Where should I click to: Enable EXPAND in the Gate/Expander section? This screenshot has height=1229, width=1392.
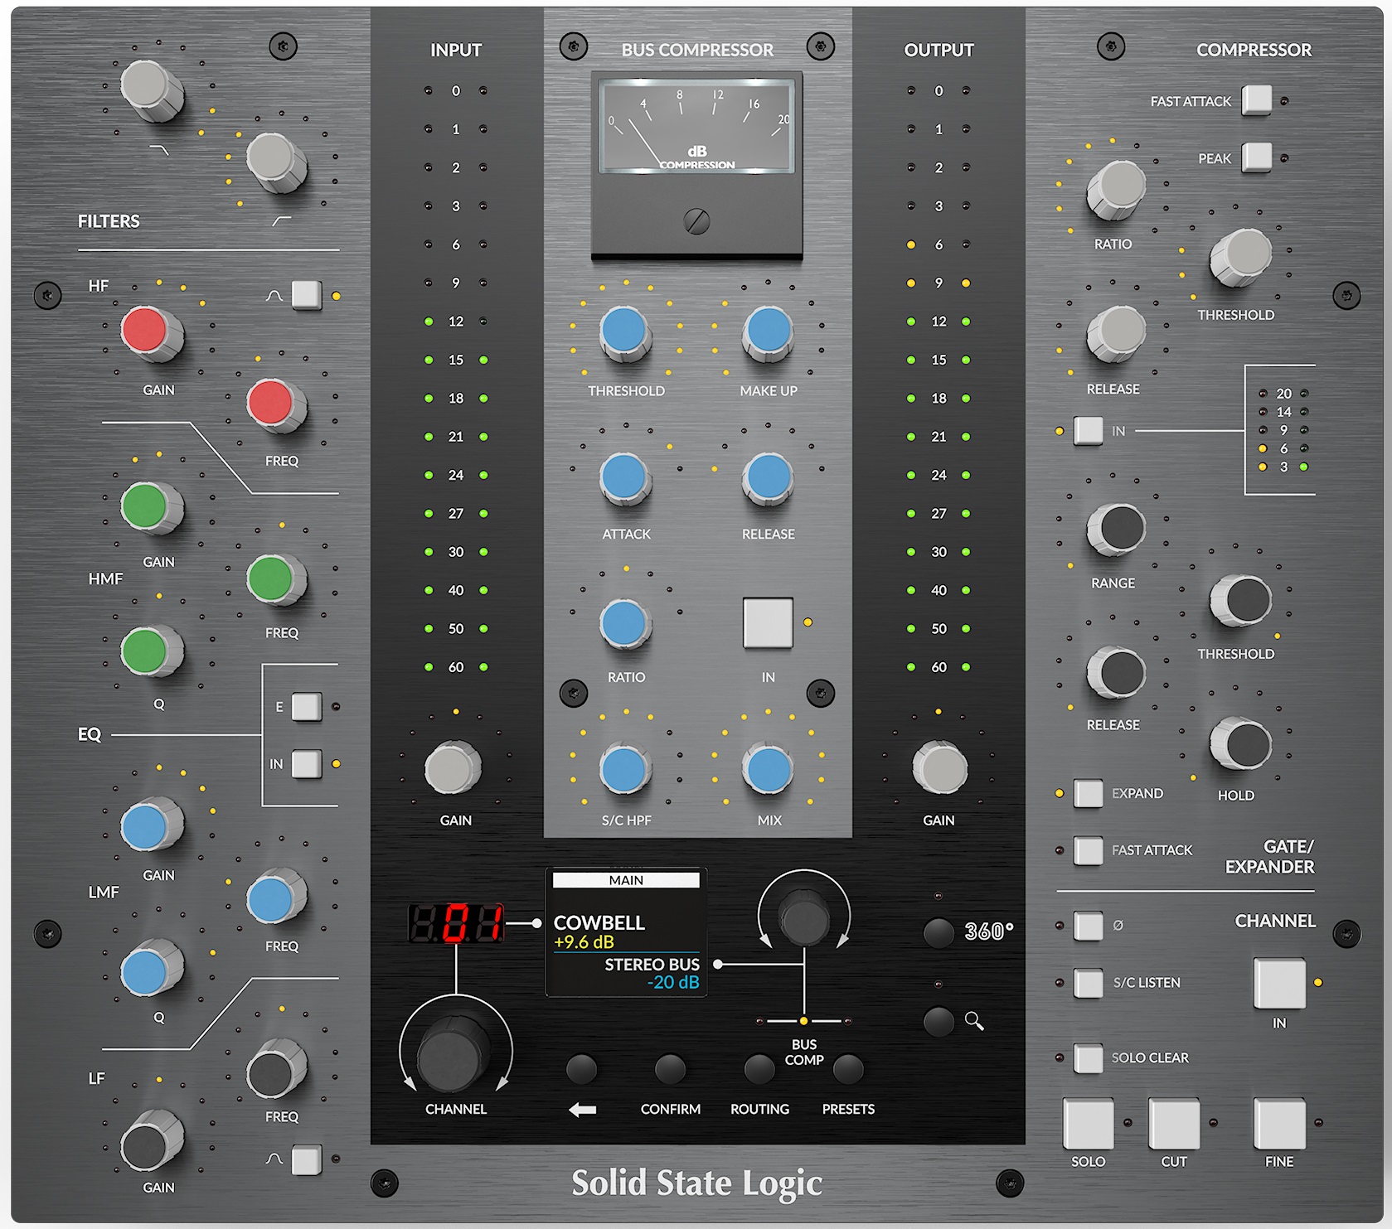(x=1089, y=793)
